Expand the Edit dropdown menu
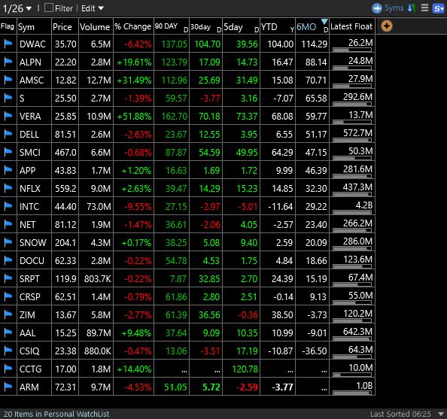This screenshot has height=419, width=447. pos(93,8)
